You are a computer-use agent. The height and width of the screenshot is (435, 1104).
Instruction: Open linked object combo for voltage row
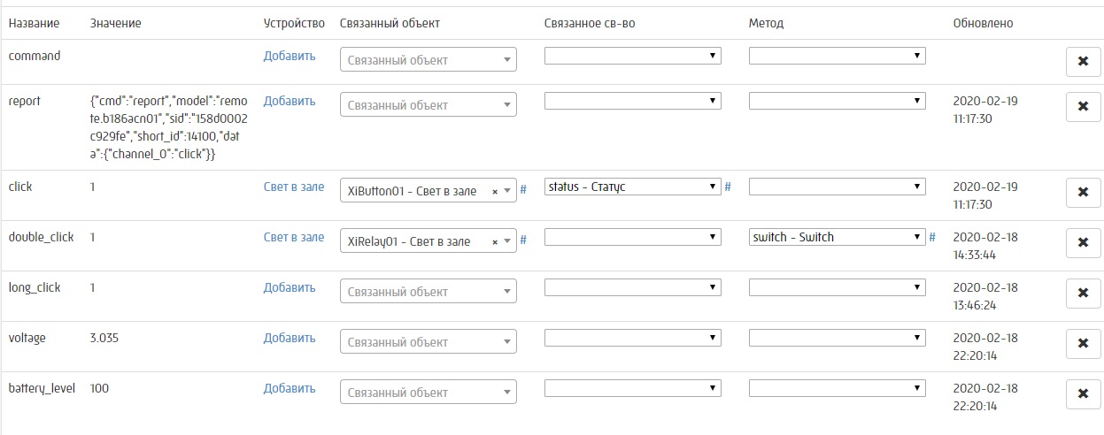click(x=428, y=342)
